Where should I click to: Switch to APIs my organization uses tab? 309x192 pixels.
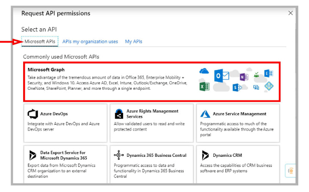[x=90, y=42]
